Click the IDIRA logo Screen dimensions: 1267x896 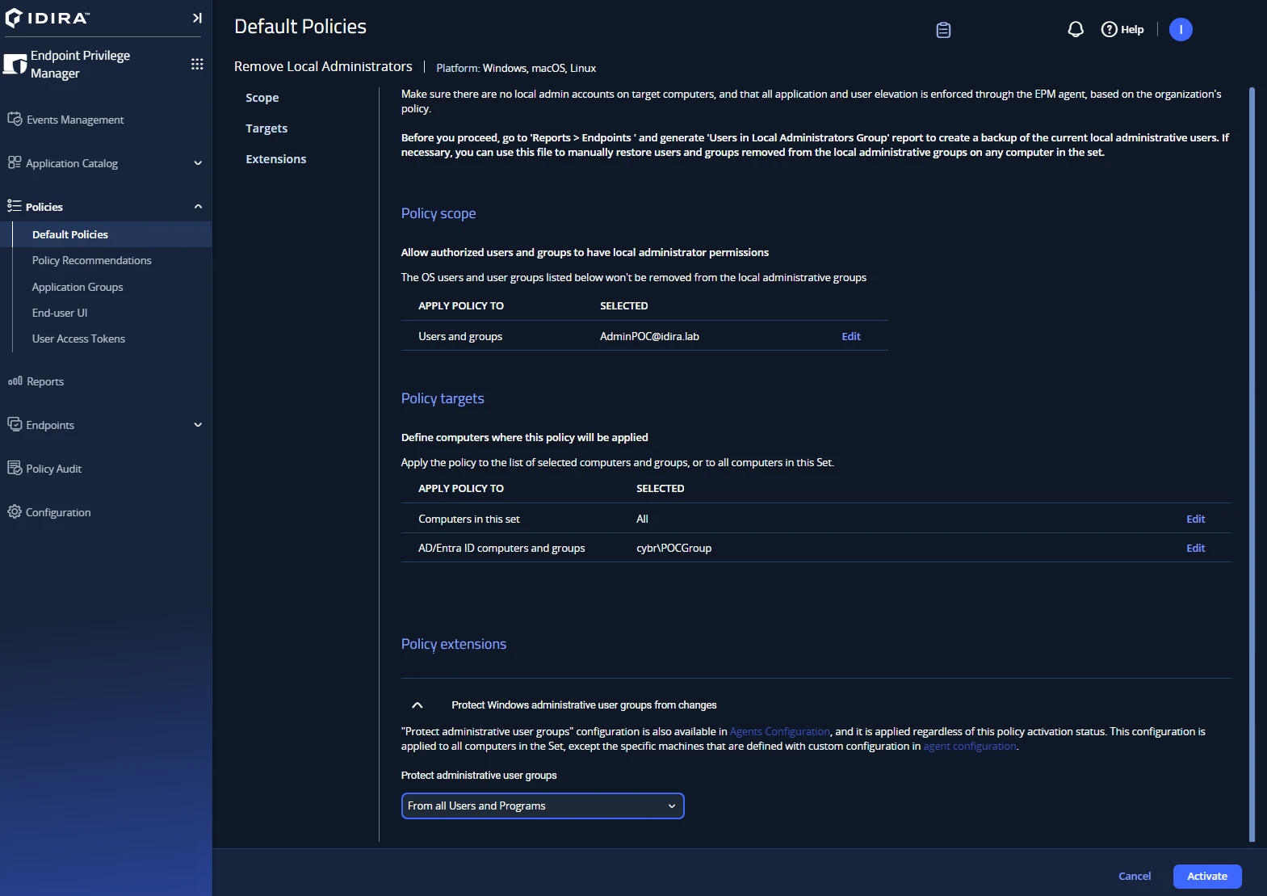tap(47, 18)
